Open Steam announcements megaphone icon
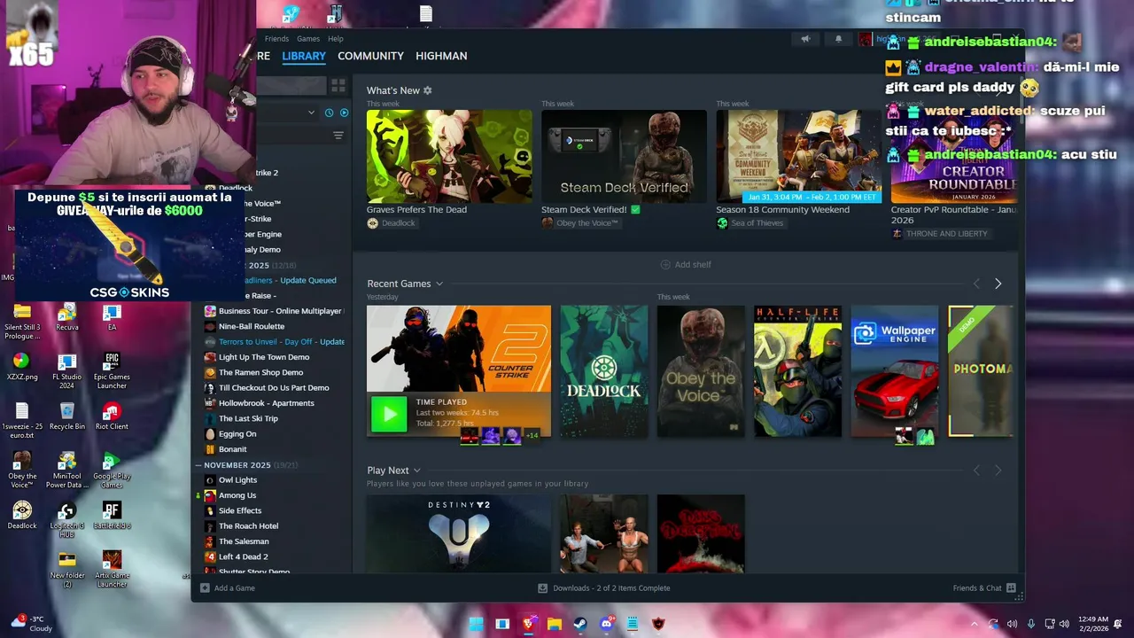The width and height of the screenshot is (1134, 638). 805,39
